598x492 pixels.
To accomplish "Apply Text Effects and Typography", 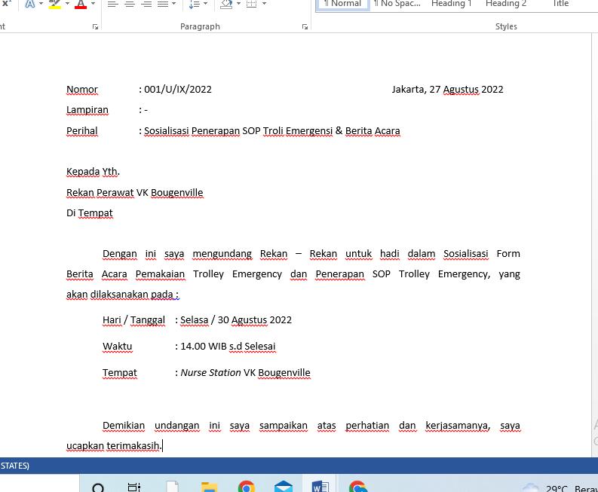I will tap(30, 4).
